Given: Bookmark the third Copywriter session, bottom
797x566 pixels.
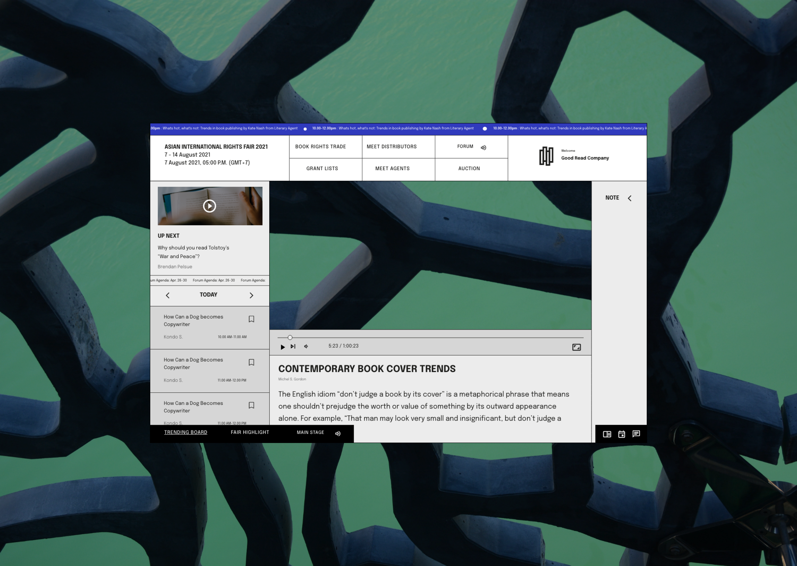Looking at the screenshot, I should 251,405.
